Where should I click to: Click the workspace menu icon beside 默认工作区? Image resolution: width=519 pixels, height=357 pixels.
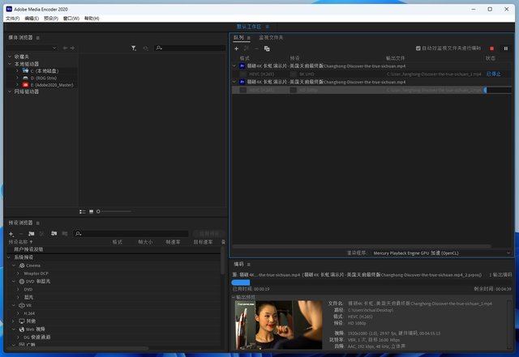(x=268, y=27)
